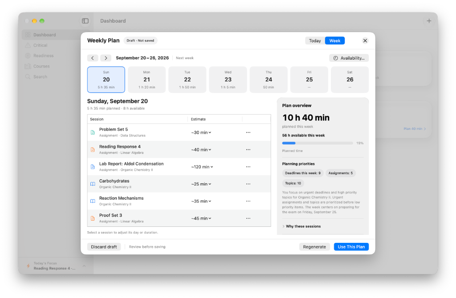Viewport: 456px width, 298px height.
Task: Click the Plan 40 min link in Dashboard window
Action: click(415, 129)
